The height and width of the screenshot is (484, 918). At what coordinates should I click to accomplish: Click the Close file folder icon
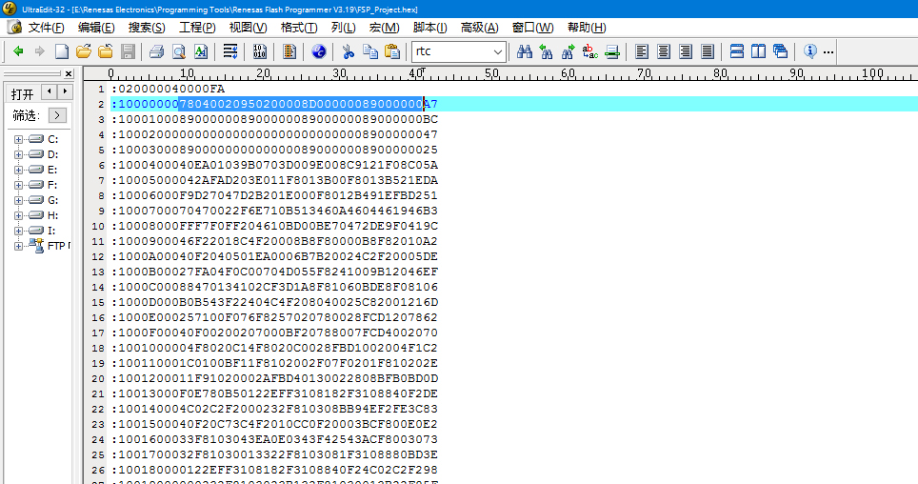click(106, 51)
